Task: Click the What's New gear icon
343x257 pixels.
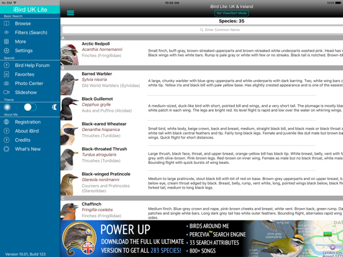Action: 7,149
